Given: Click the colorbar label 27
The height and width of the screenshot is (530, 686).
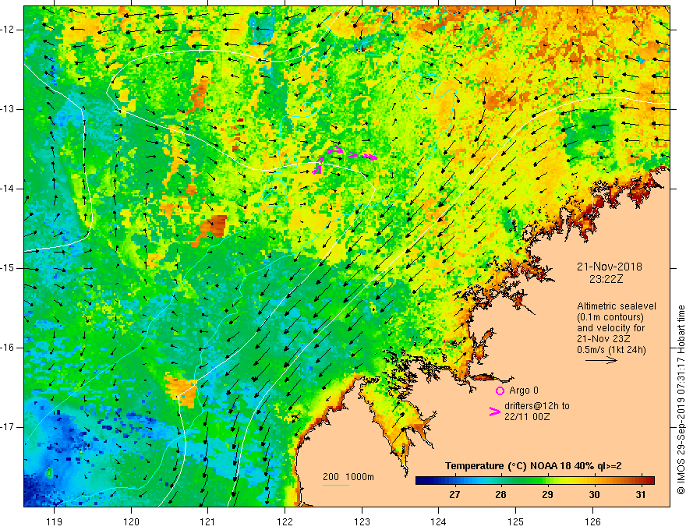Looking at the screenshot, I should pos(454,495).
